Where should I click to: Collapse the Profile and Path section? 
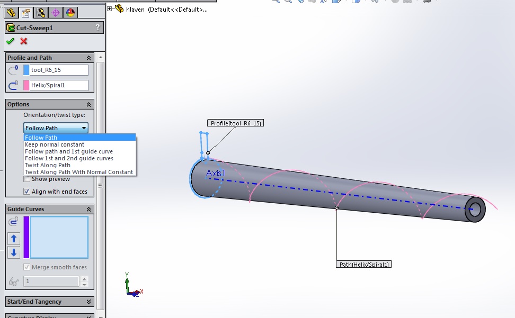88,58
